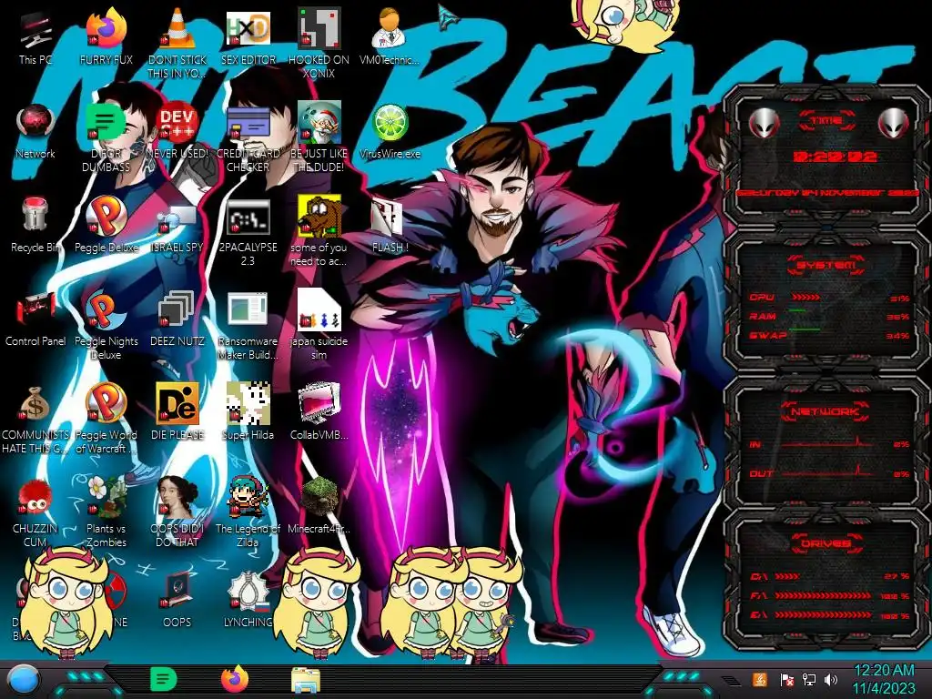Image resolution: width=932 pixels, height=699 pixels.
Task: Click the left alien head in the Time widget
Action: [x=764, y=123]
